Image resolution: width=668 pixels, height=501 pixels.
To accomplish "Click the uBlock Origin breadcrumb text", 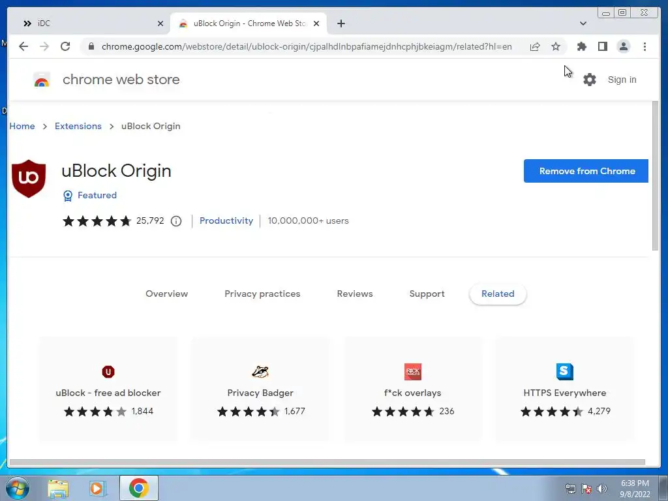I will pos(151,126).
